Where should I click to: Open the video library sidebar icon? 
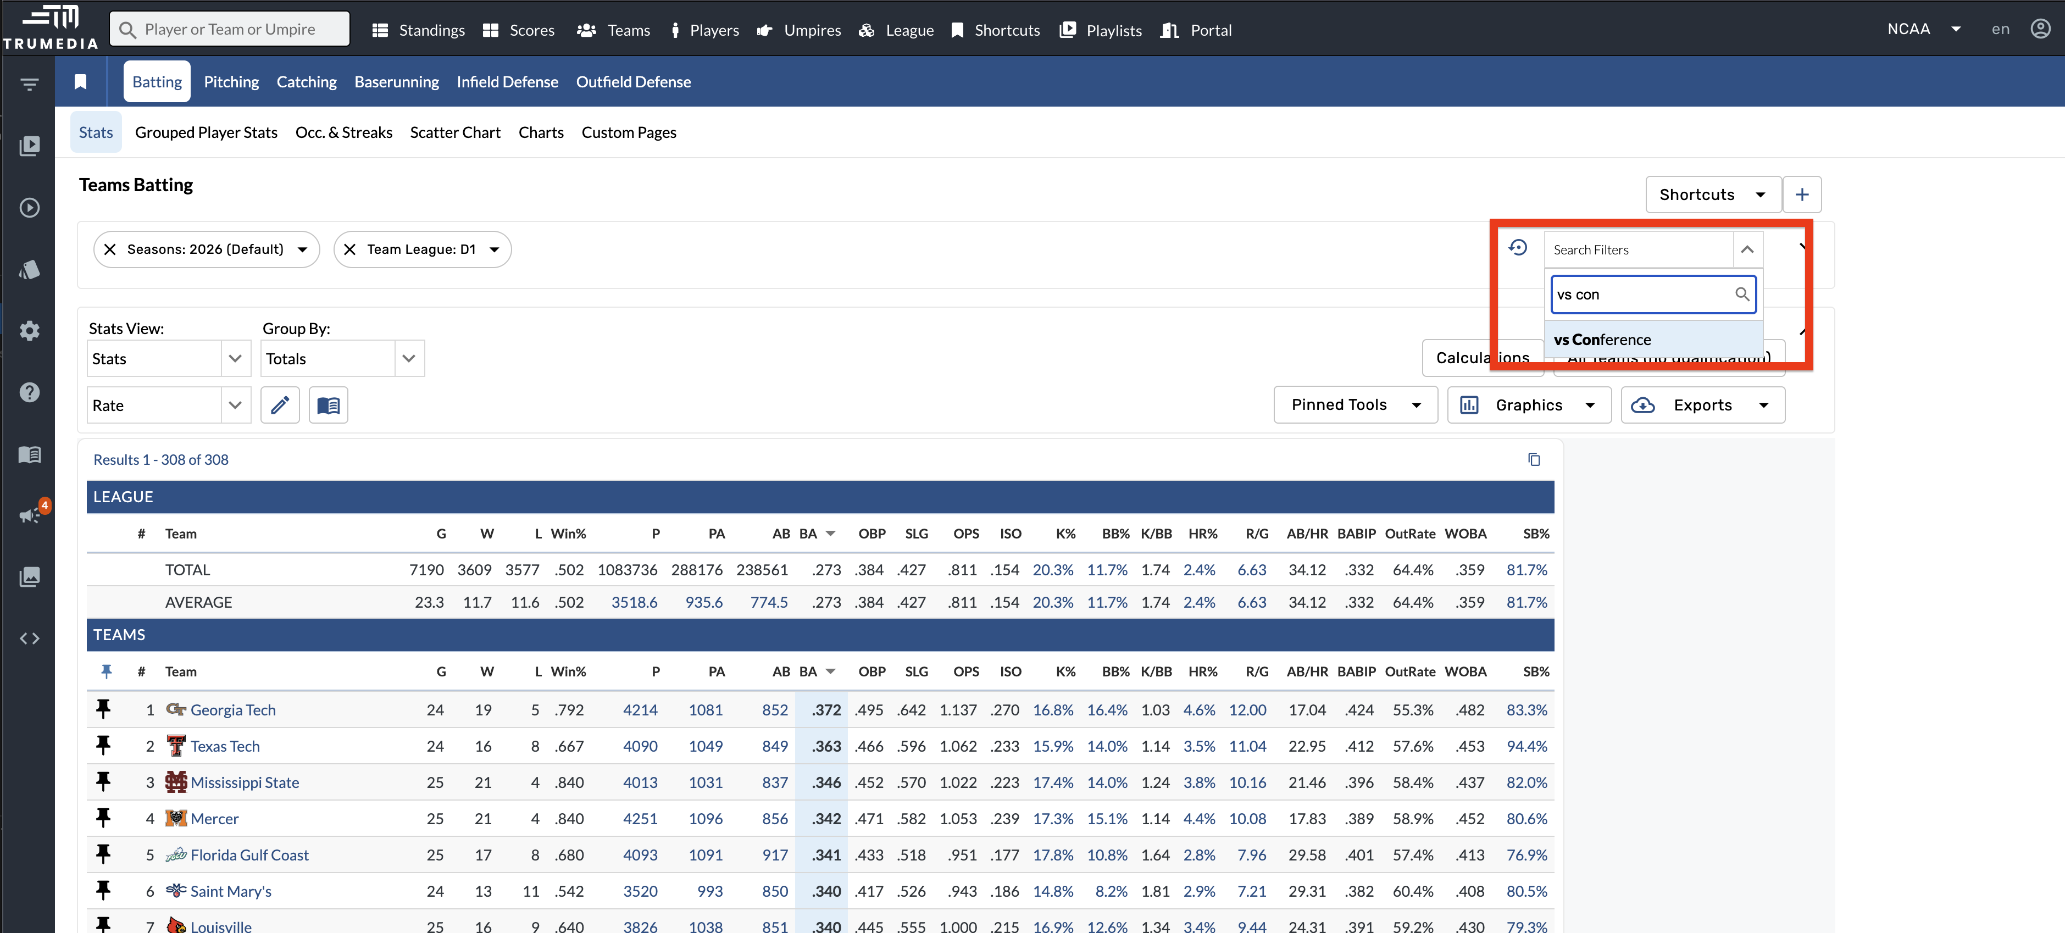coord(30,146)
